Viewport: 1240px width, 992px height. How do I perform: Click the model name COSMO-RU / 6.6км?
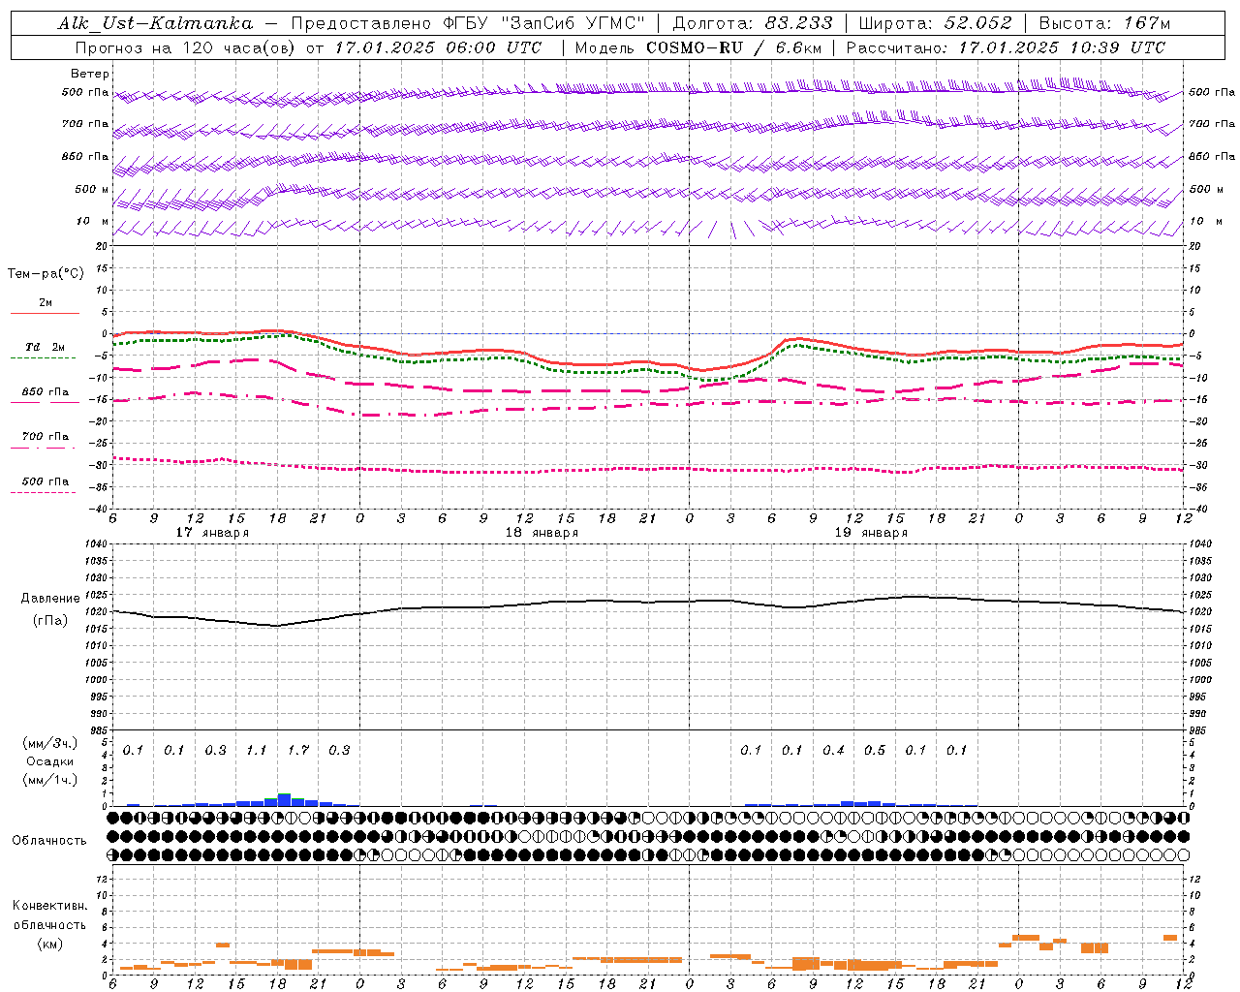pos(733,47)
